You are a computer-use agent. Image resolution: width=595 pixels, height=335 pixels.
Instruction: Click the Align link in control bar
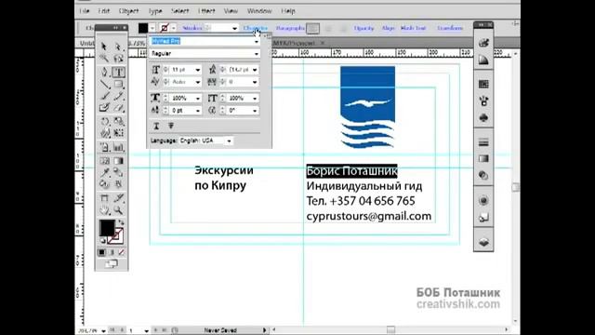388,28
